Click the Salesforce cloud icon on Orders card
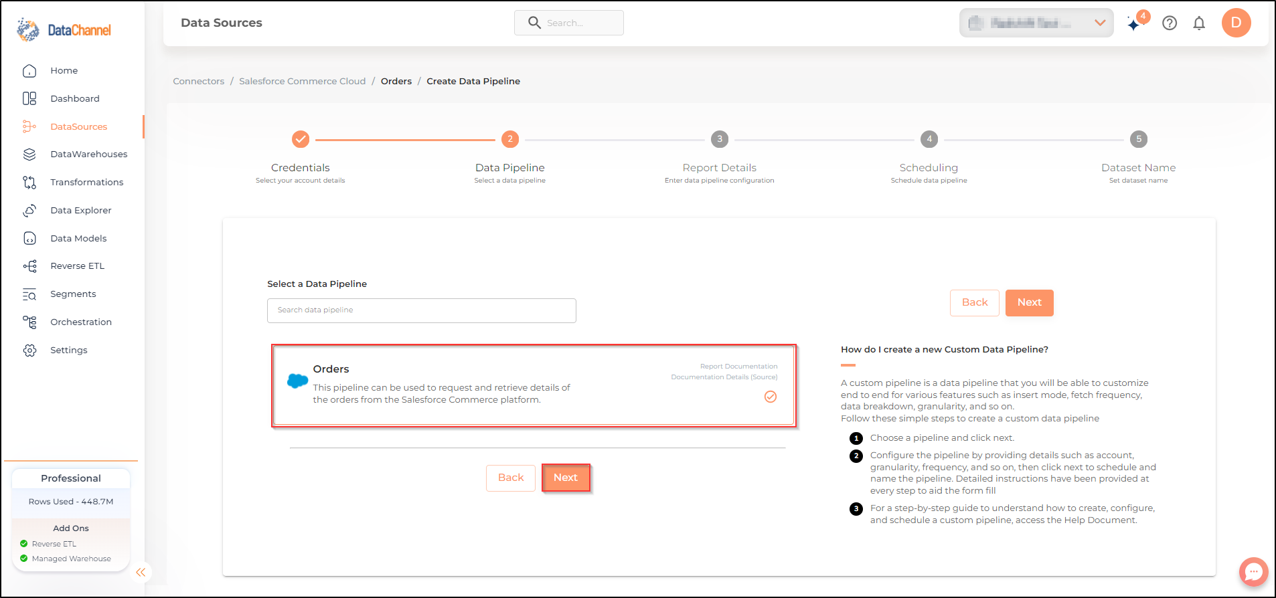 297,381
